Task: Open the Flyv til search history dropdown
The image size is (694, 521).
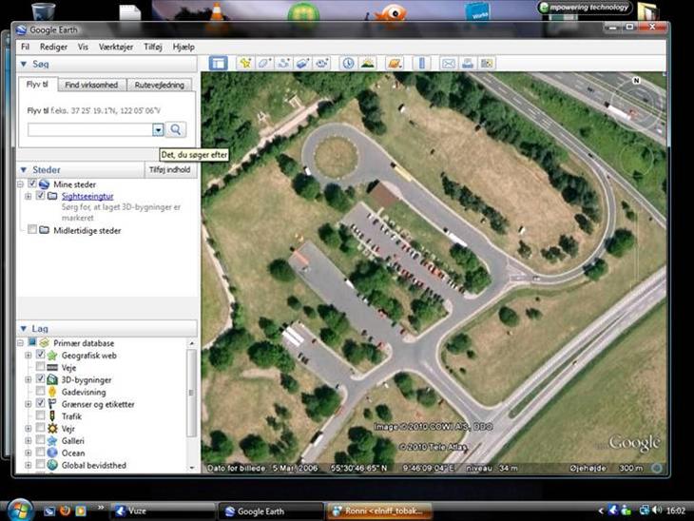Action: (158, 129)
